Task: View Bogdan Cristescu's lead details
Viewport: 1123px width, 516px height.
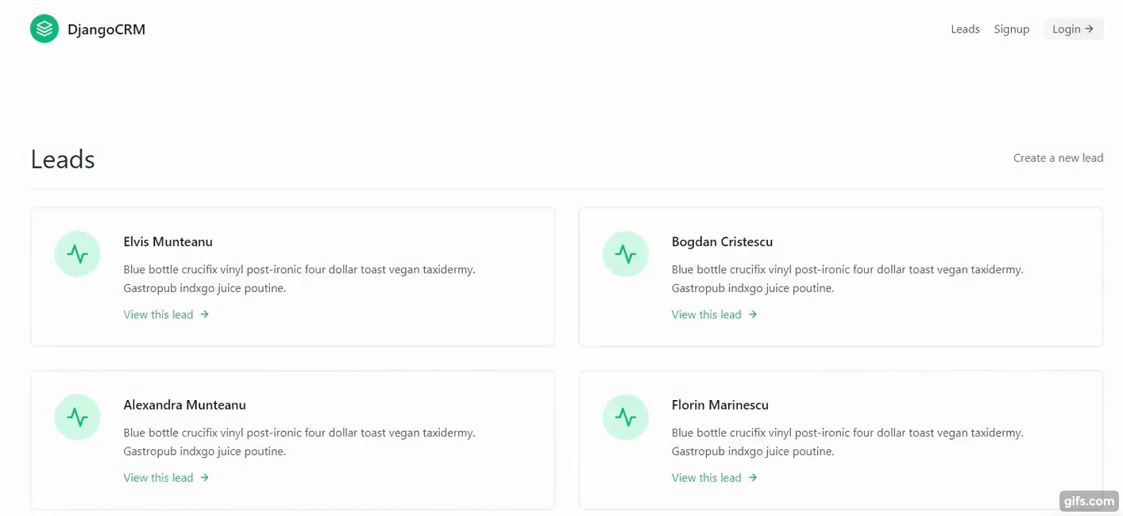Action: click(706, 314)
